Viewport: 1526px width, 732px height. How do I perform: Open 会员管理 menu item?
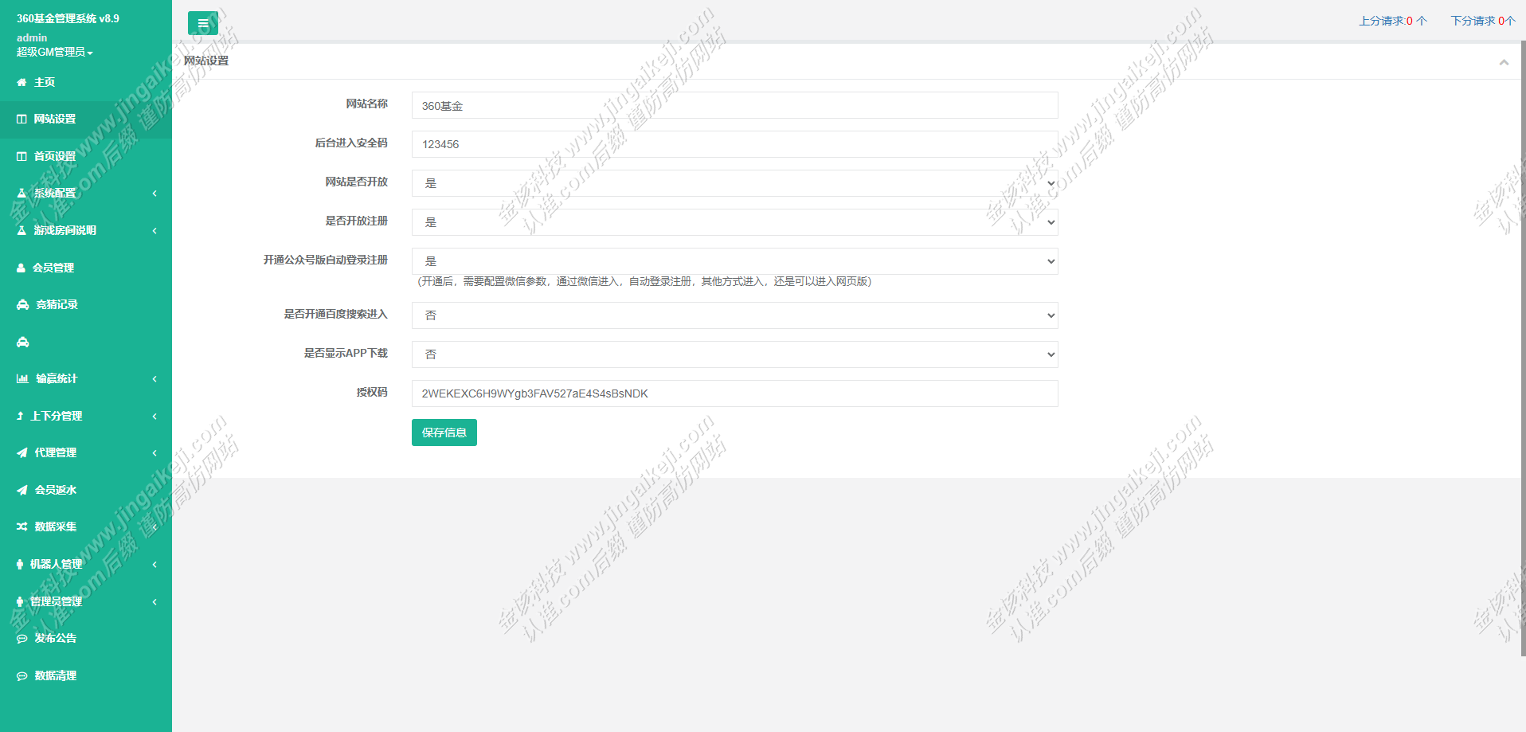pyautogui.click(x=86, y=268)
